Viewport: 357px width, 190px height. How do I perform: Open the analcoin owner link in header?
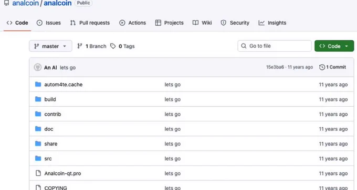(x=26, y=3)
